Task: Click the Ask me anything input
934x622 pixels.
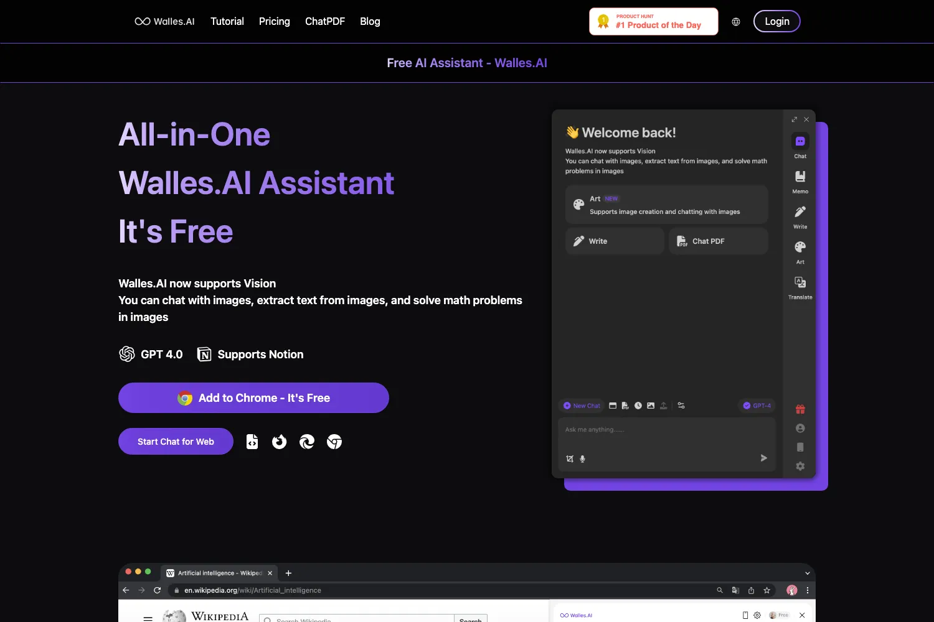Action: tap(666, 430)
